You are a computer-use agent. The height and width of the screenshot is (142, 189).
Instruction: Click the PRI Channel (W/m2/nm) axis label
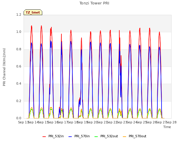(x=4, y=67)
